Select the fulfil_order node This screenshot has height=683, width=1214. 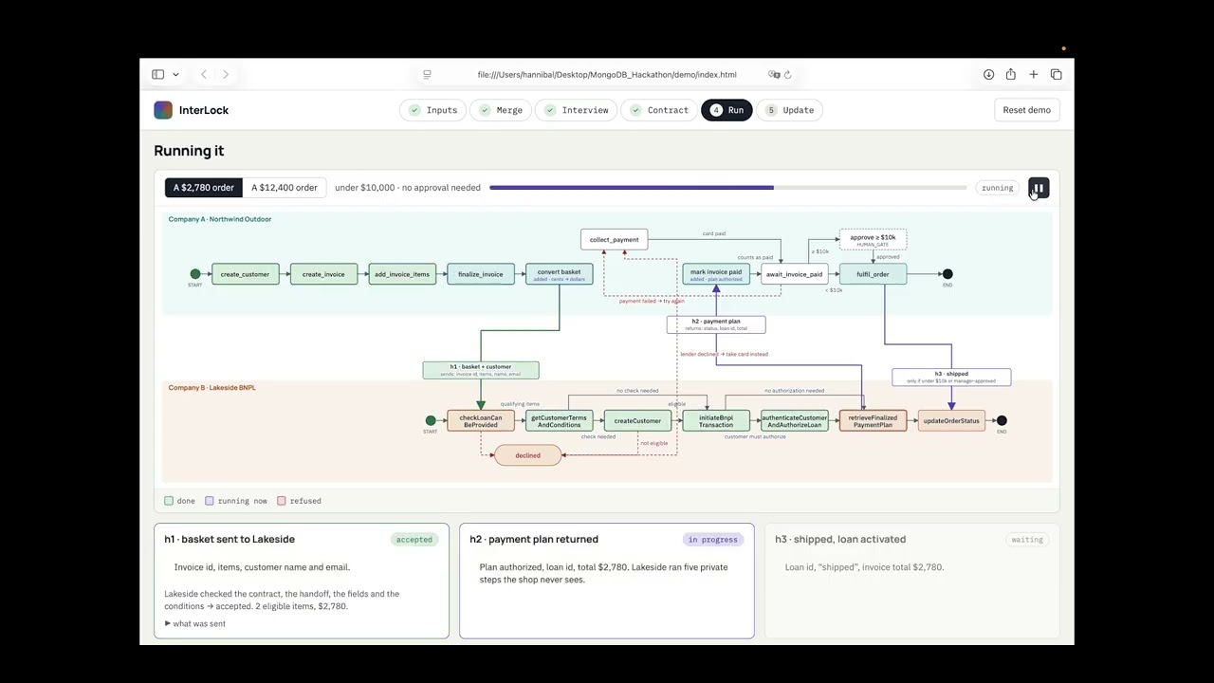[x=873, y=274]
